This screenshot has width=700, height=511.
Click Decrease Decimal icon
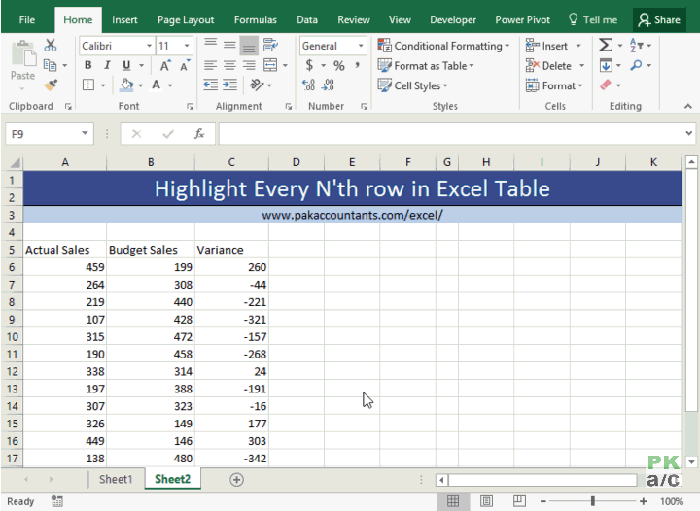pos(329,85)
